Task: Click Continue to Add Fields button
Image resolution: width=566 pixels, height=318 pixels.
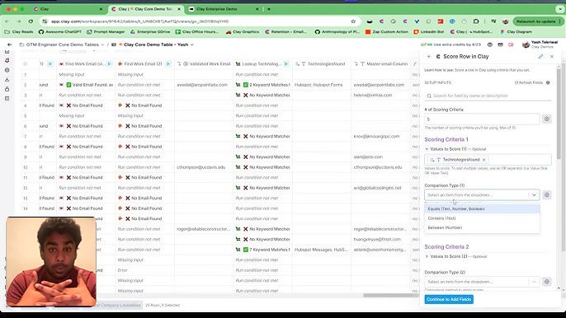Action: click(449, 299)
